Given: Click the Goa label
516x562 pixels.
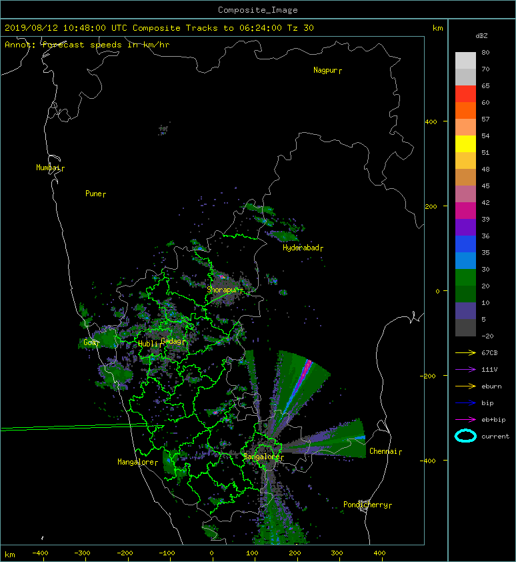Looking at the screenshot, I should click(89, 342).
